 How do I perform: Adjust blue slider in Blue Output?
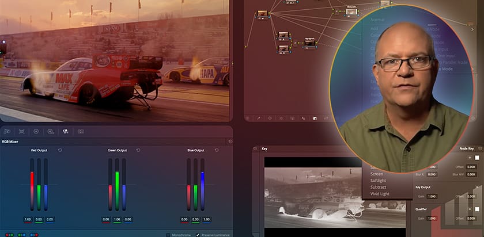(x=202, y=184)
